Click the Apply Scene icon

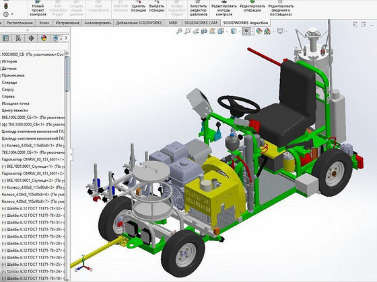(267, 31)
